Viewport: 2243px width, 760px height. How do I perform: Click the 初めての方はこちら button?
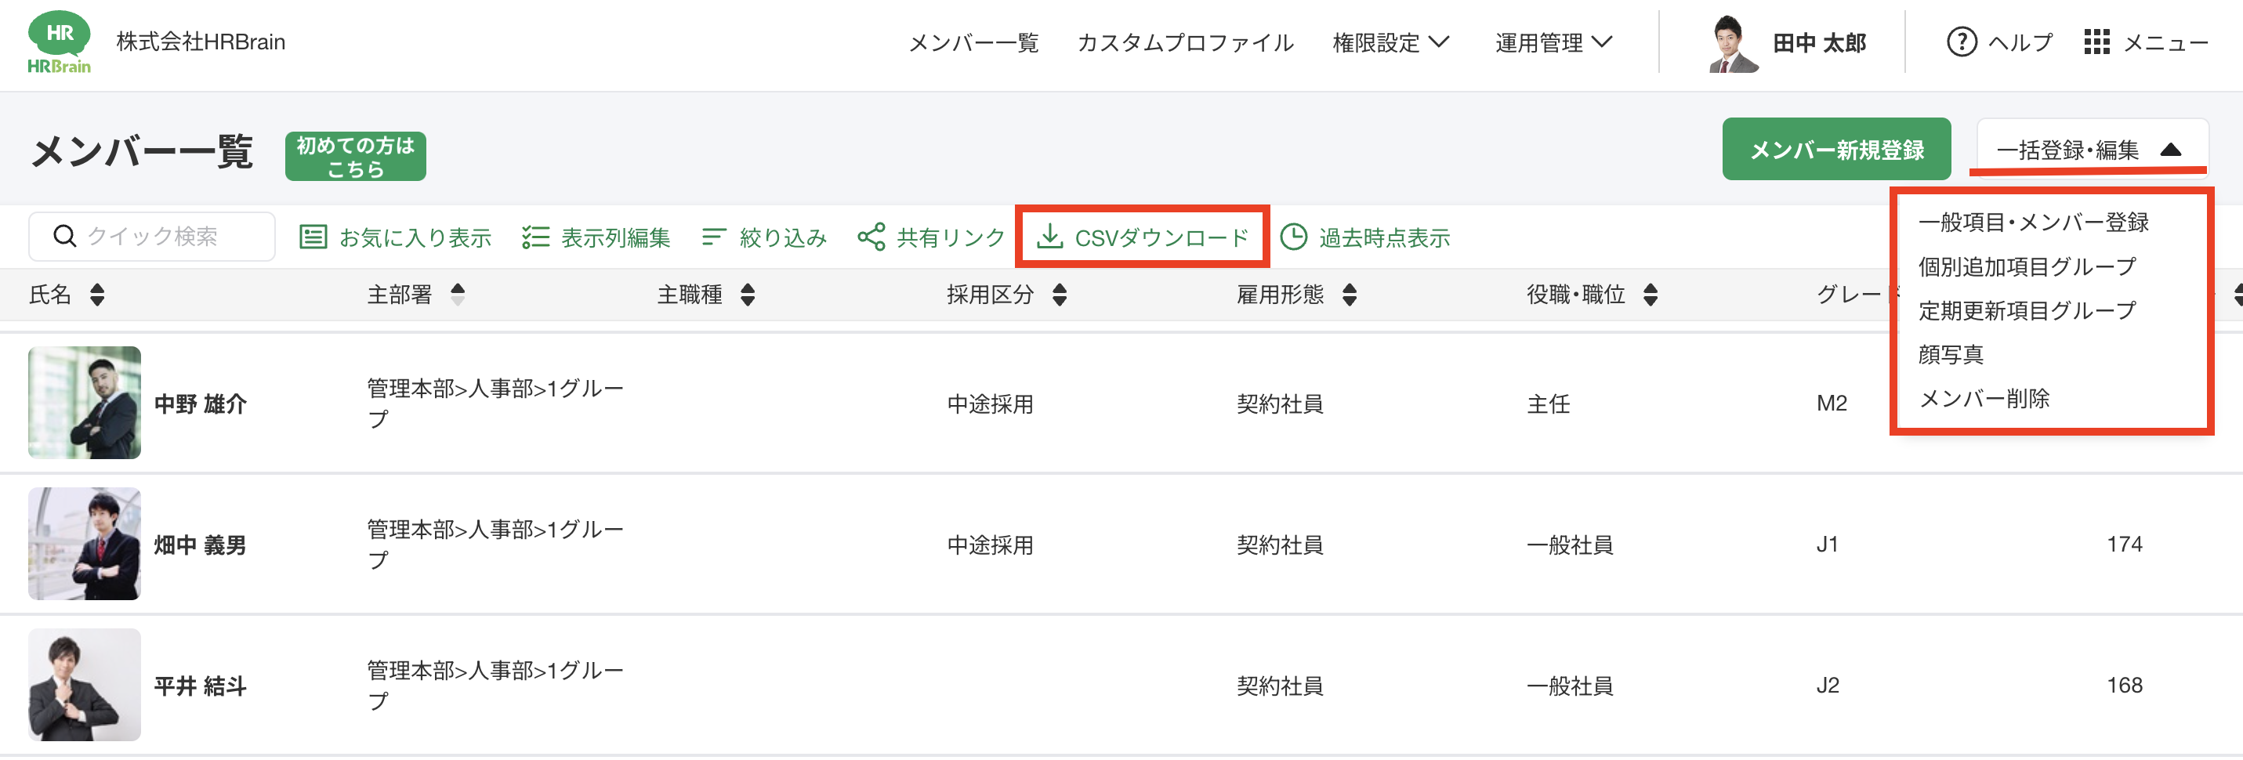[x=355, y=157]
